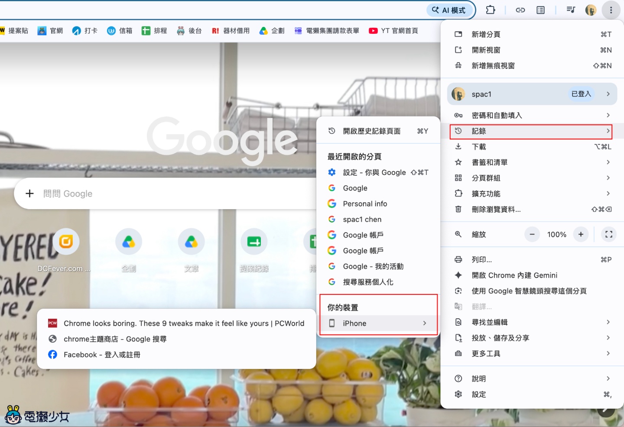
Task: Open Facebook - 登入或註冊 entry
Action: (176, 355)
